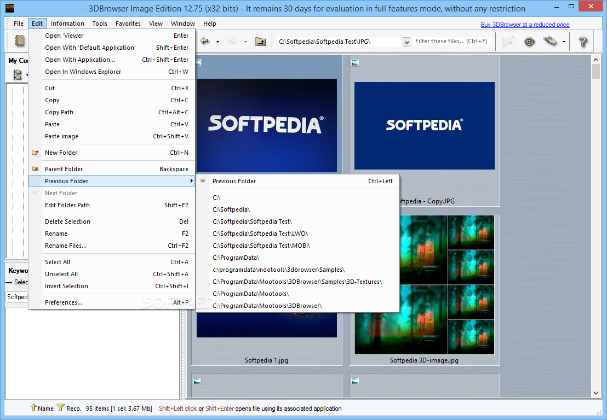This screenshot has width=607, height=420.
Task: Choose Open In Windows Explorer
Action: pos(112,72)
